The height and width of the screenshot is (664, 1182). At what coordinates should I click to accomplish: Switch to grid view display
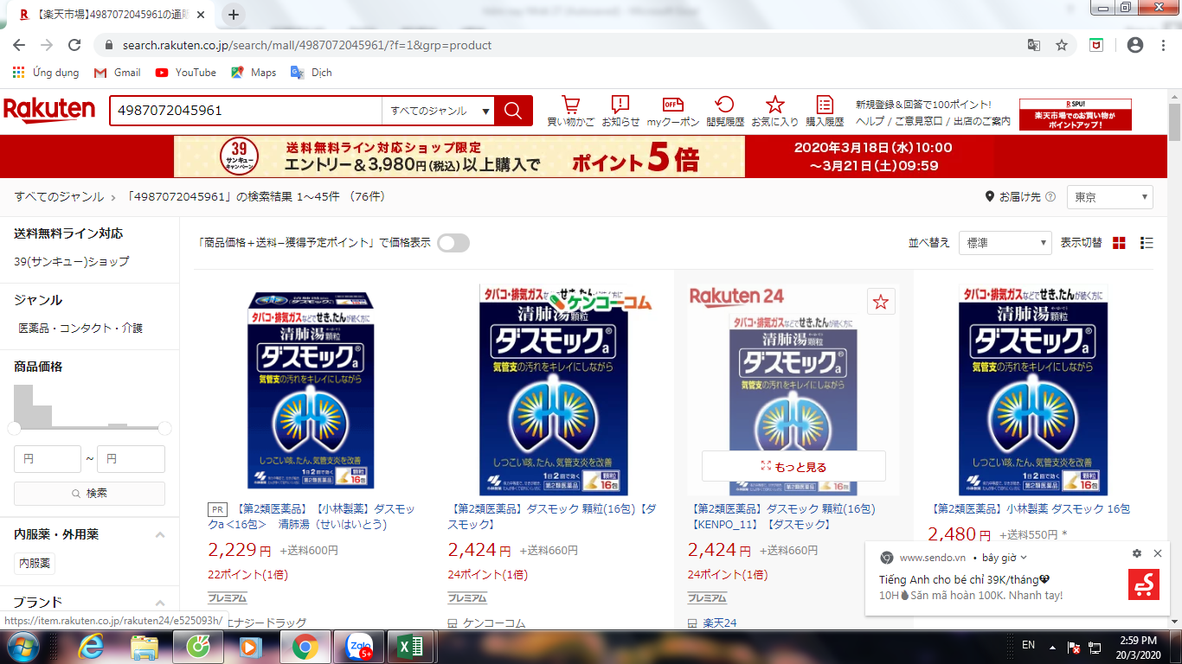coord(1119,243)
